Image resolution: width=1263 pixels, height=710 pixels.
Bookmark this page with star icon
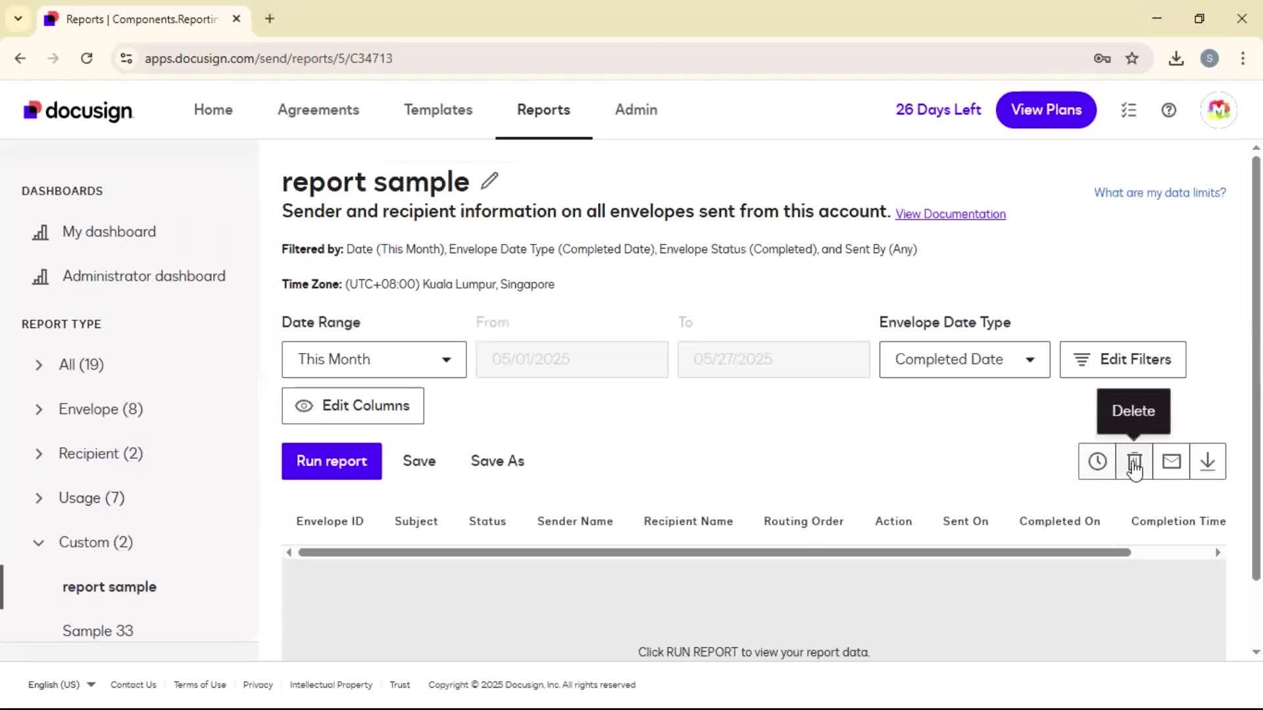[1131, 59]
